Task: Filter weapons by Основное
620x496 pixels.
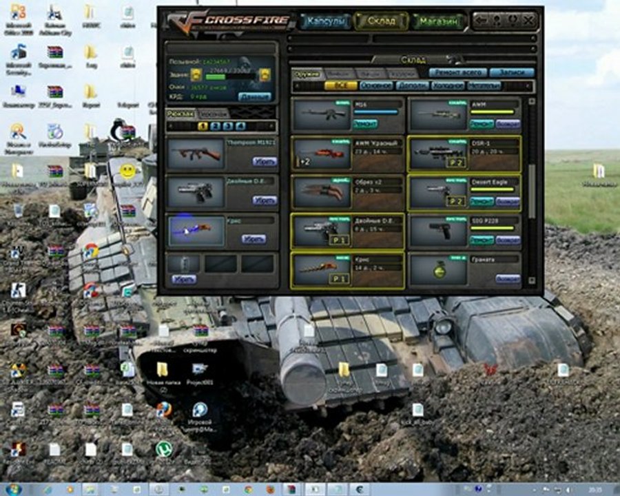Action: 375,85
